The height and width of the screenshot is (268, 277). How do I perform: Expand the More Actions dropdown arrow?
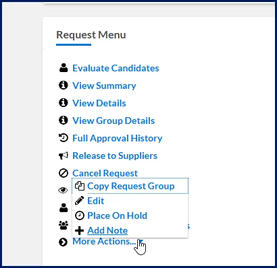click(x=141, y=241)
